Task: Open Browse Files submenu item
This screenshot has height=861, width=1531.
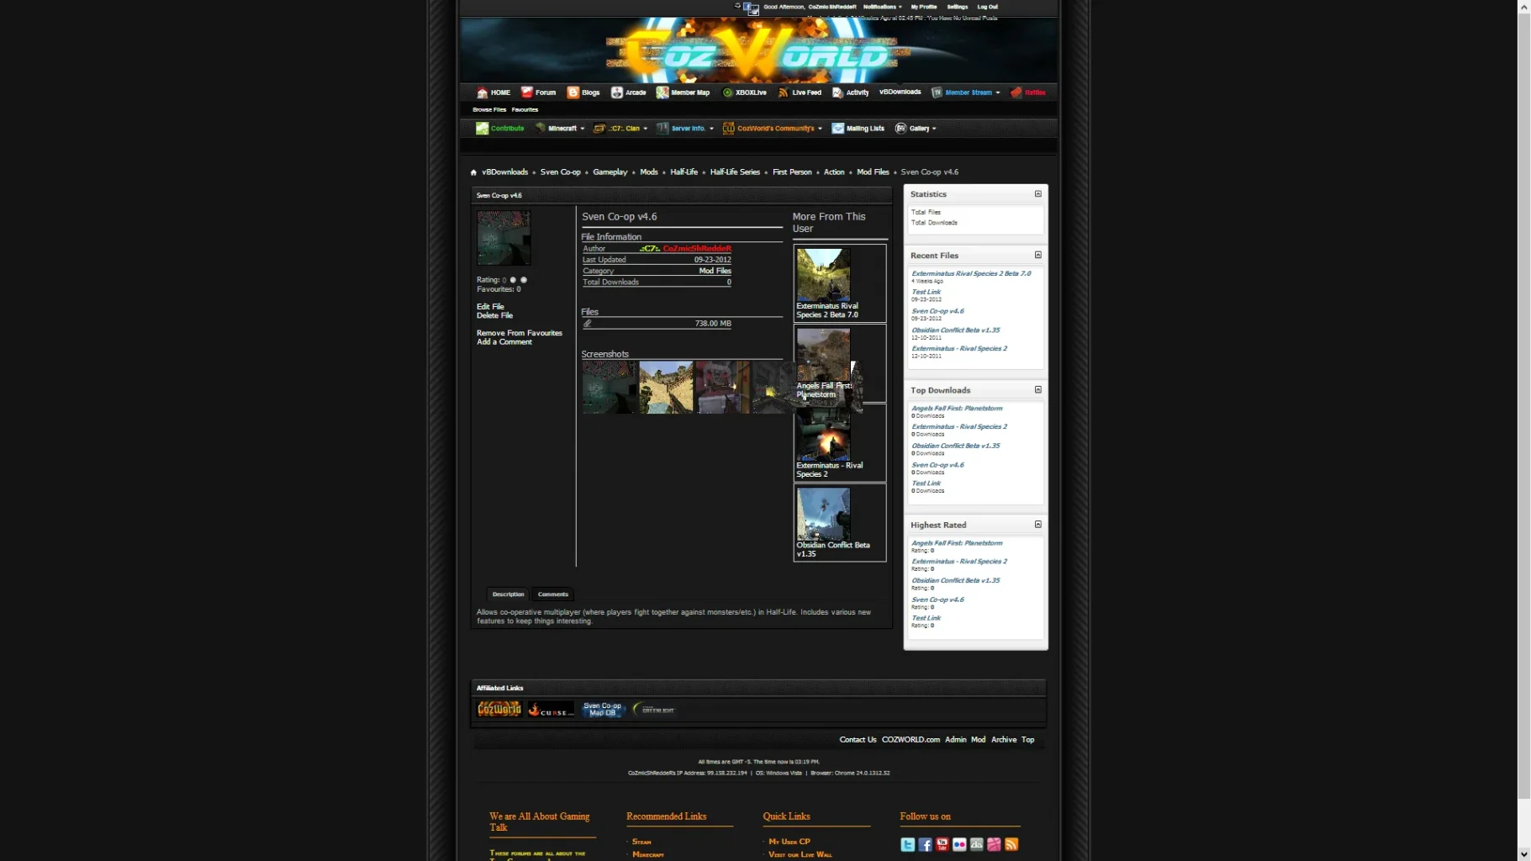Action: click(x=489, y=110)
